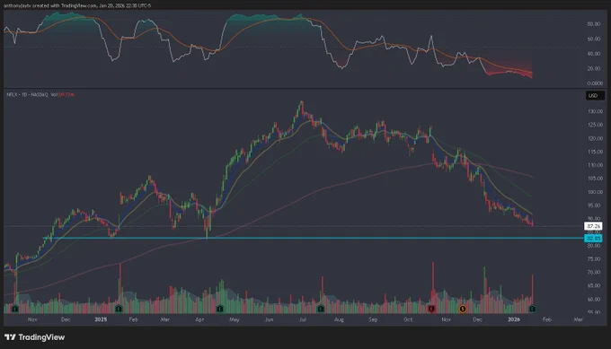This screenshot has width=611, height=349.
Task: Click the red Vol value in the legend
Action: click(66, 94)
